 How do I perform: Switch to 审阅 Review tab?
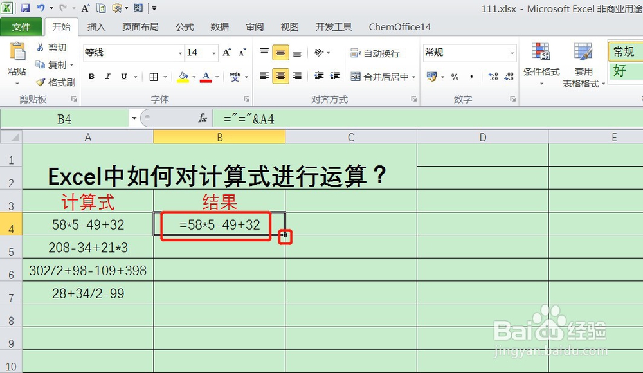pyautogui.click(x=255, y=27)
